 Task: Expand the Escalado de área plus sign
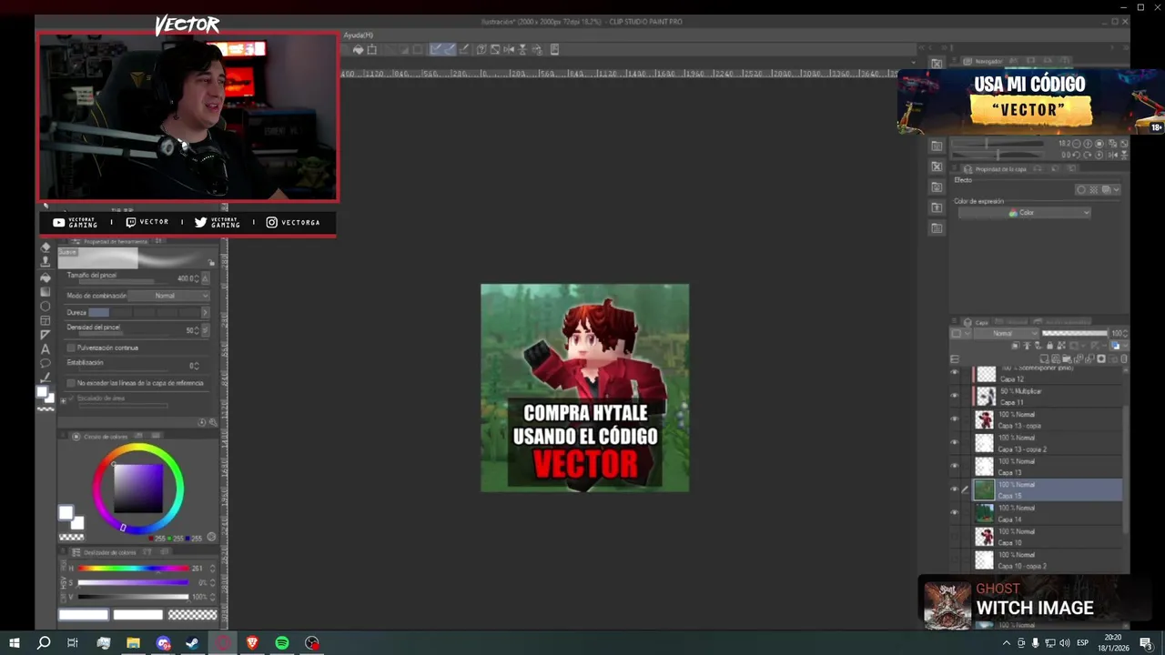(x=63, y=401)
